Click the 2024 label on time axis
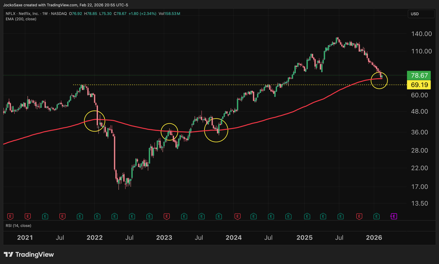Screen dimensions: 439x264 tap(233, 238)
